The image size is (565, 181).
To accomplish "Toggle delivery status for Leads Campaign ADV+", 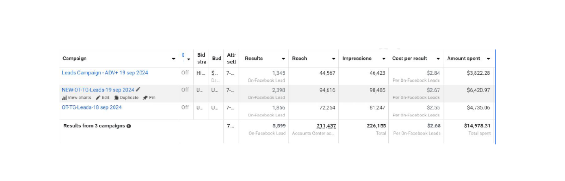I will point(185,73).
